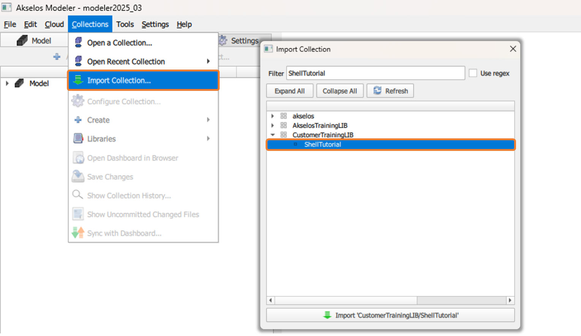Click the Open a Collection icon
Image resolution: width=581 pixels, height=336 pixels.
78,42
